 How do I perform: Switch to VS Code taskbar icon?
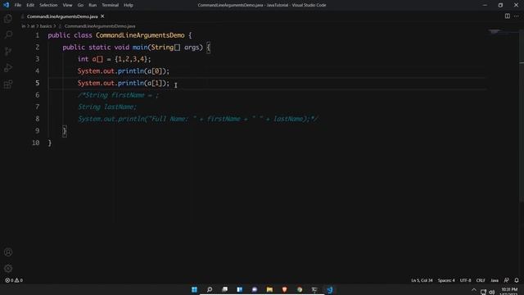(330, 289)
